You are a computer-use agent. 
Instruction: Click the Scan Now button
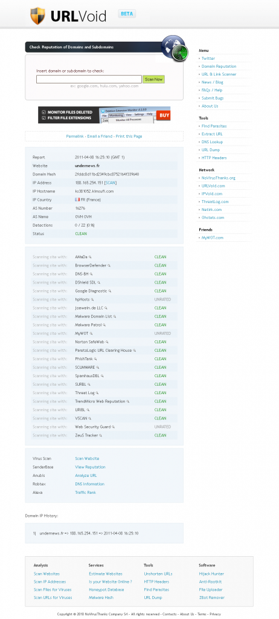coord(153,79)
